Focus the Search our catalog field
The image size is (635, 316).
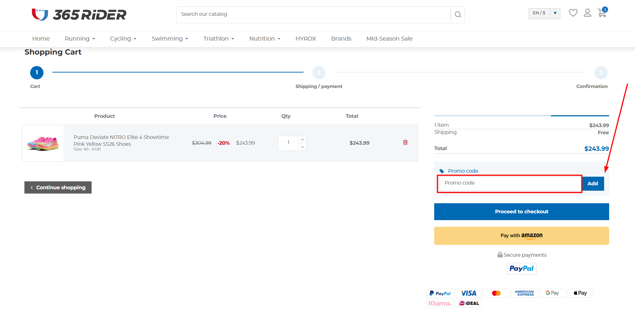pos(313,14)
